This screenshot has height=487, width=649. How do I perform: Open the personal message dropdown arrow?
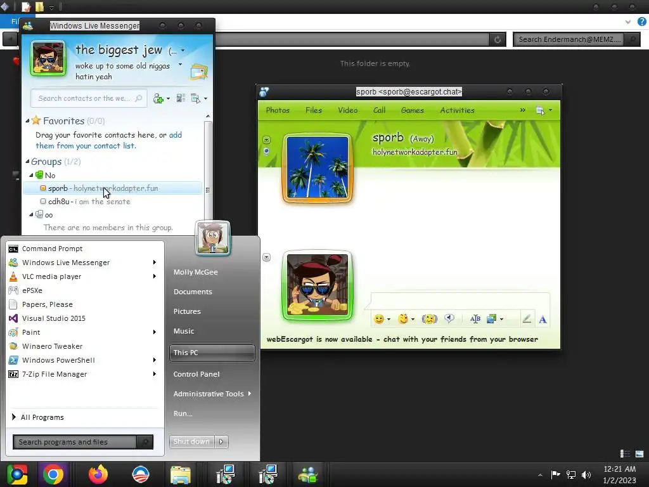(181, 65)
